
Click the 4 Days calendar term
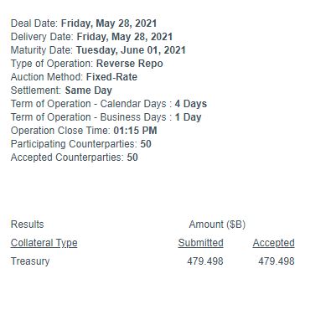coord(191,104)
